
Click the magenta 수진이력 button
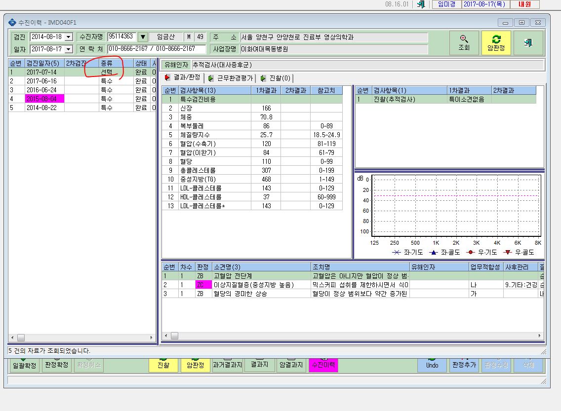[x=323, y=365]
